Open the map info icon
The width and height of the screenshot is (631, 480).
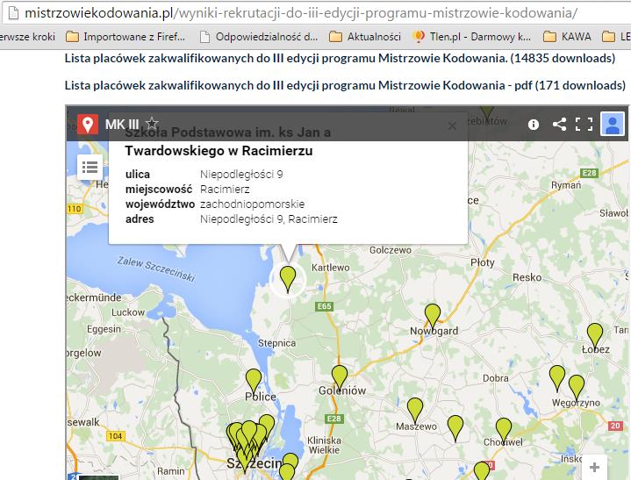coord(534,125)
